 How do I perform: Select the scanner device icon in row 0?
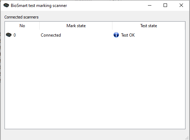9,35
